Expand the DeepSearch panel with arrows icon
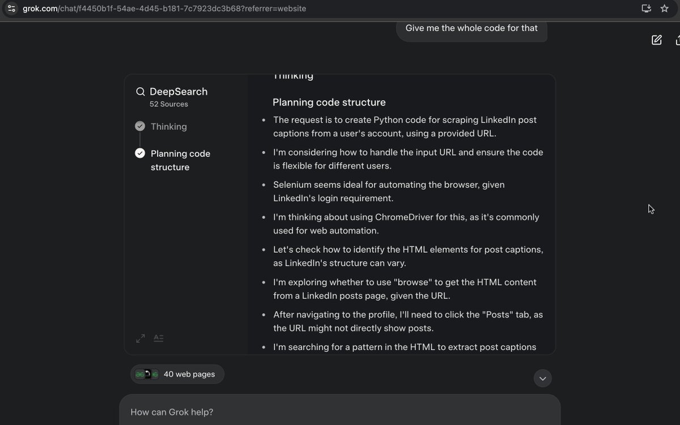The width and height of the screenshot is (680, 425). tap(141, 338)
